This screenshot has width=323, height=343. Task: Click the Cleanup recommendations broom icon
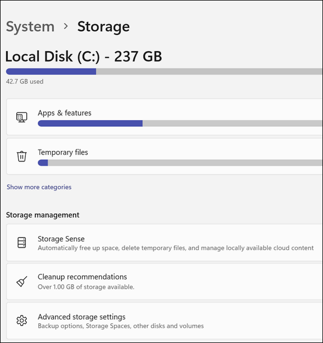(21, 282)
